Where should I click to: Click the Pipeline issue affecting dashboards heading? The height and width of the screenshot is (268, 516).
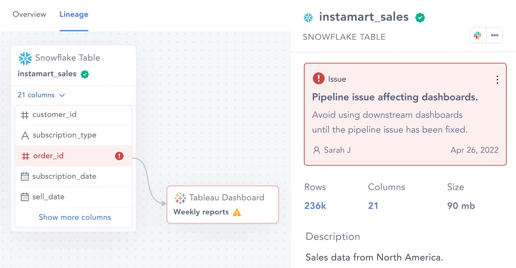(395, 97)
